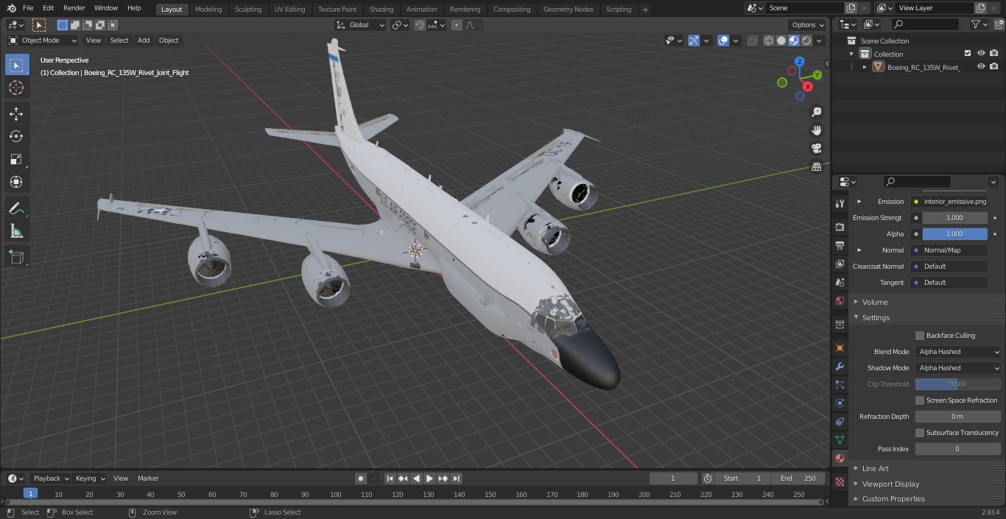Open the viewport Add menu

tap(144, 40)
